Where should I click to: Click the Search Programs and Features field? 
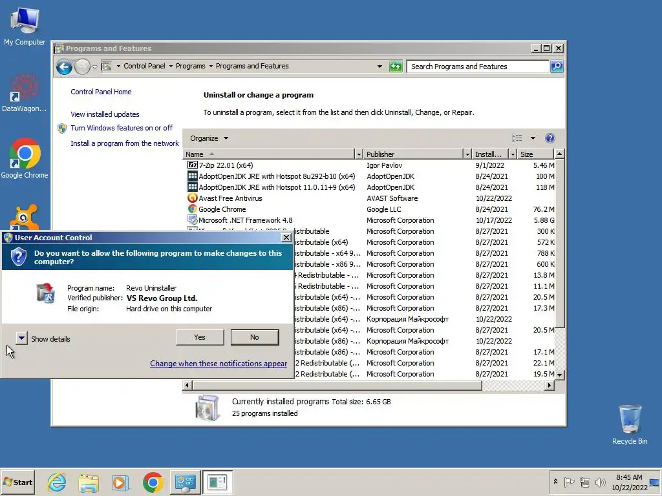point(478,67)
